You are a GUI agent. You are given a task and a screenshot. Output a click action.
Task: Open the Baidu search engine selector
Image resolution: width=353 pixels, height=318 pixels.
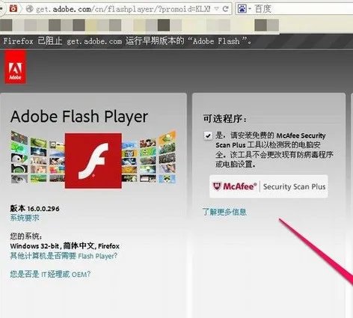(x=244, y=9)
